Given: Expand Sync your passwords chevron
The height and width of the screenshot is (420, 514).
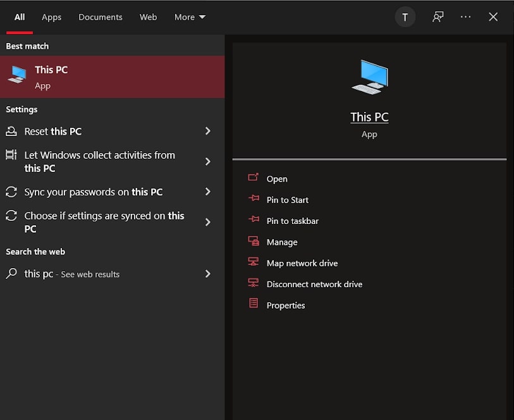Looking at the screenshot, I should click(x=208, y=192).
